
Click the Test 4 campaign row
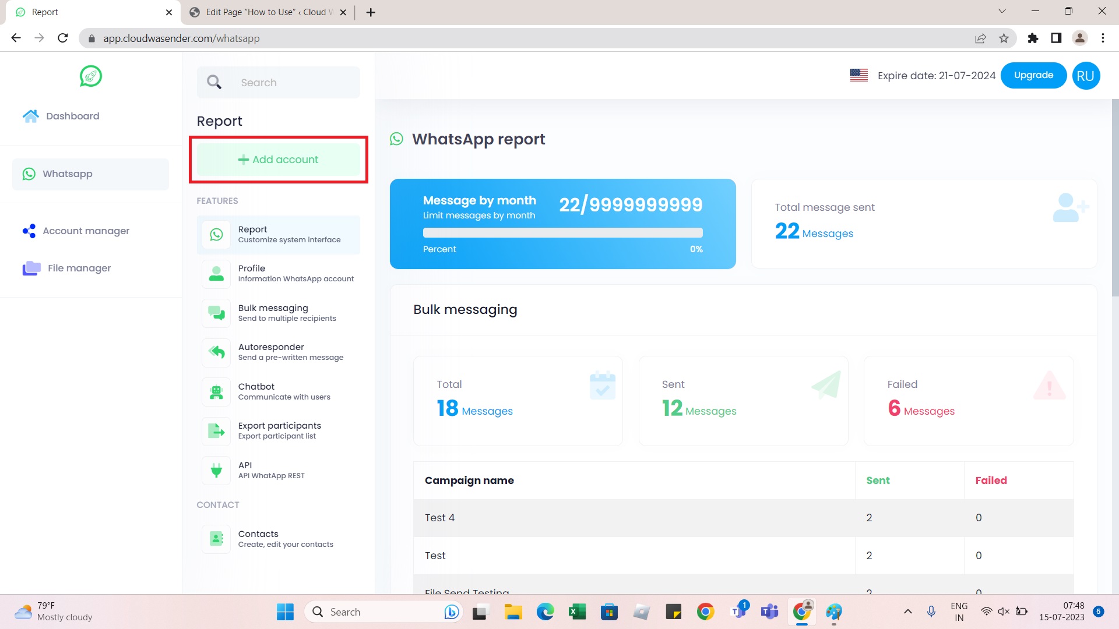click(x=743, y=518)
